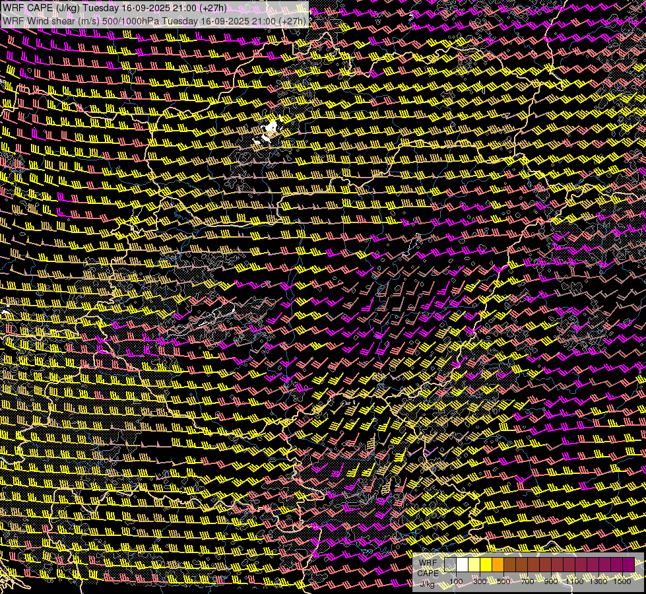Click the J/kg unit label in legend

[428, 584]
